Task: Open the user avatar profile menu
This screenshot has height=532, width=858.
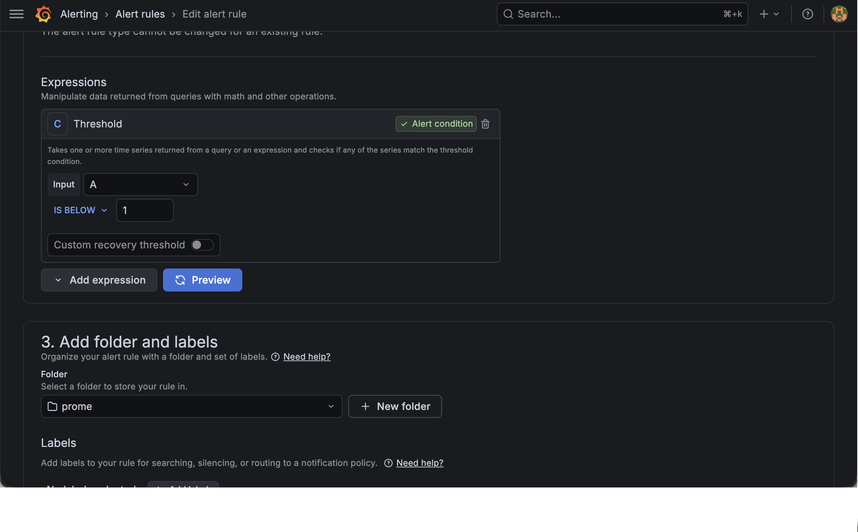Action: (x=839, y=14)
